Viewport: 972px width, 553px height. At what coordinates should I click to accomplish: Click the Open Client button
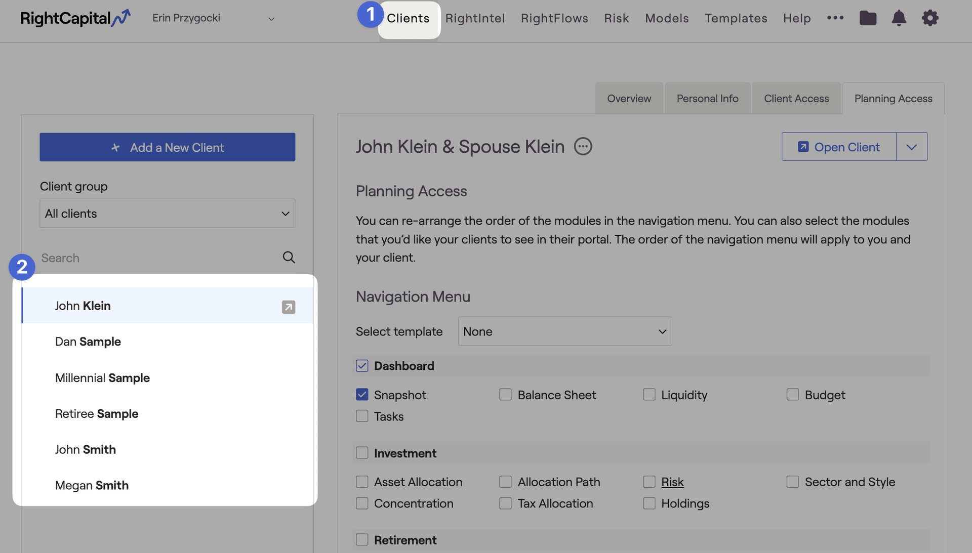coord(839,147)
